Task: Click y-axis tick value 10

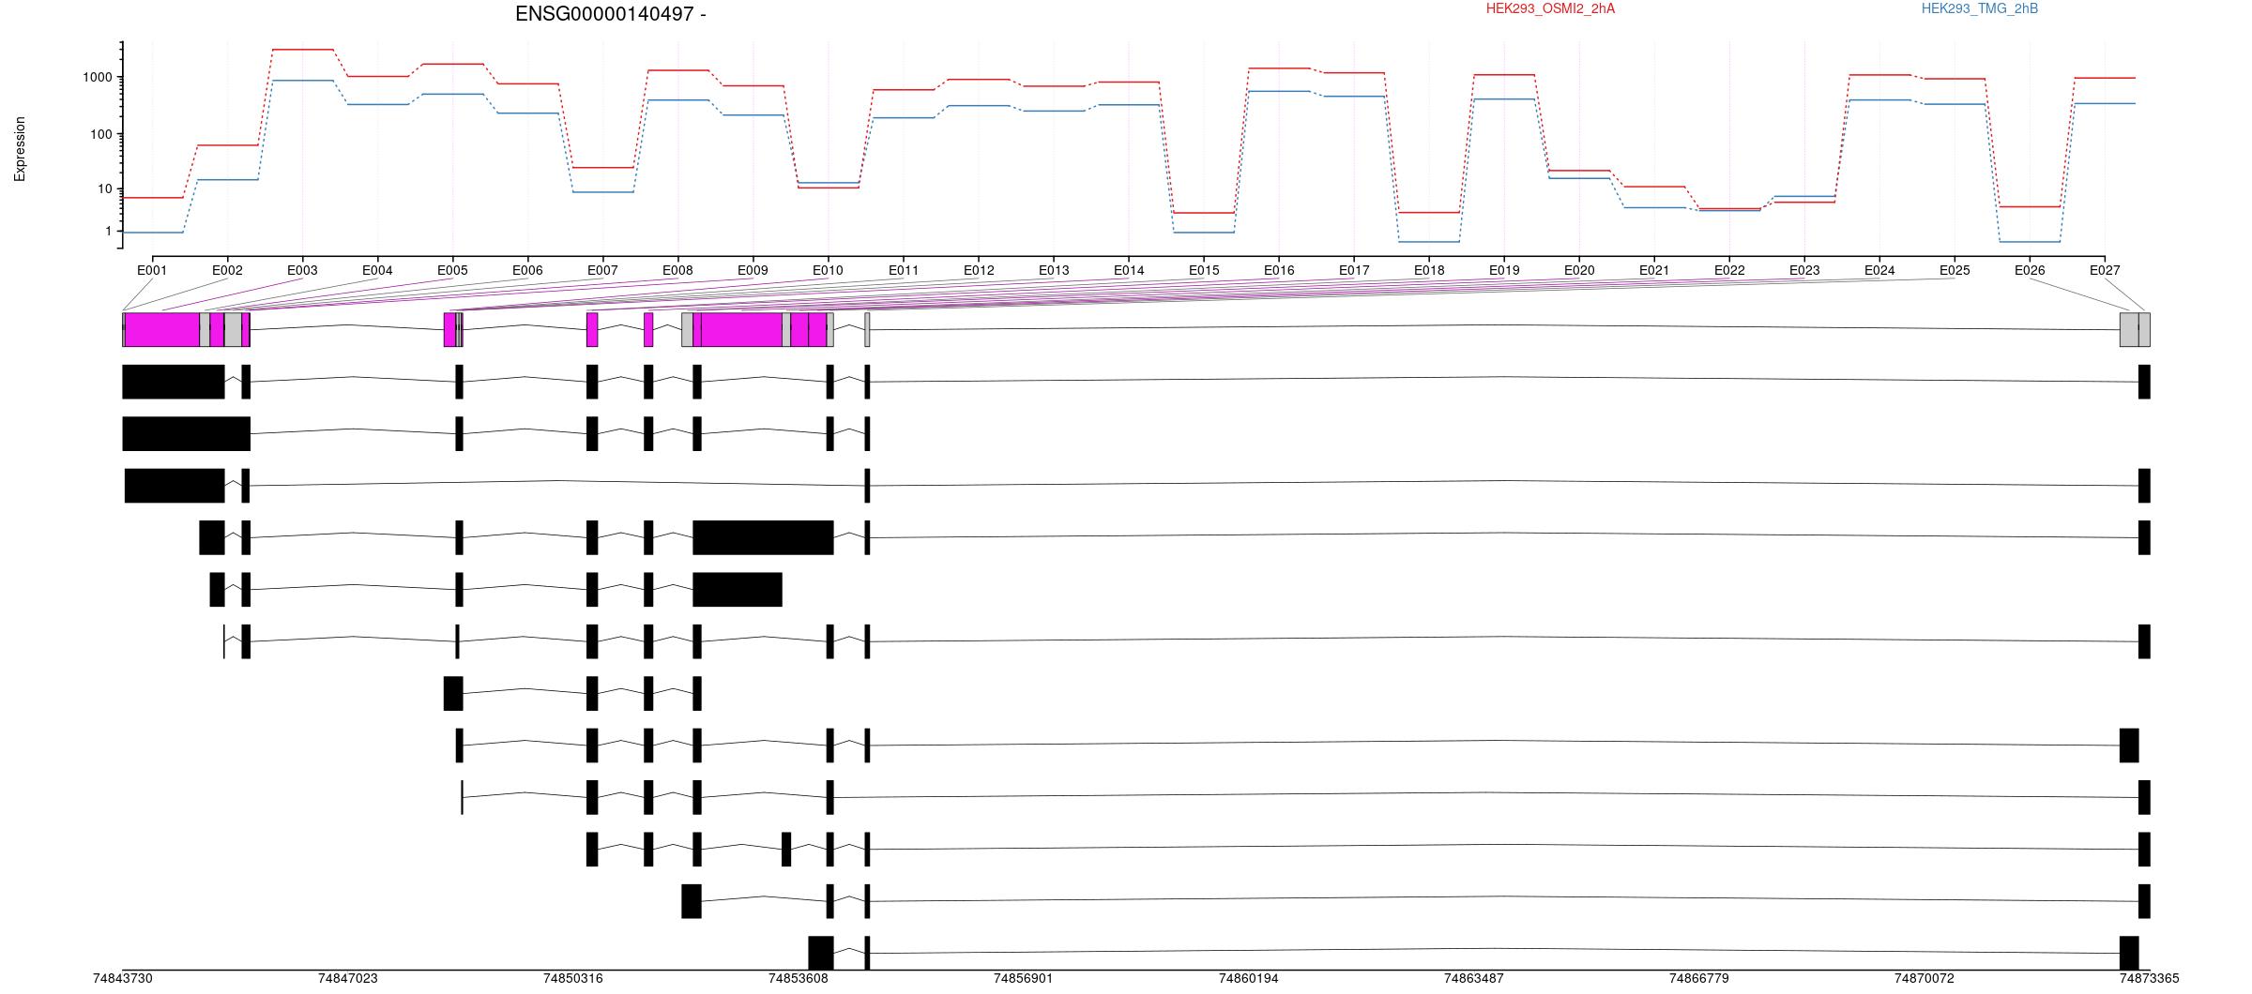Action: pyautogui.click(x=105, y=188)
